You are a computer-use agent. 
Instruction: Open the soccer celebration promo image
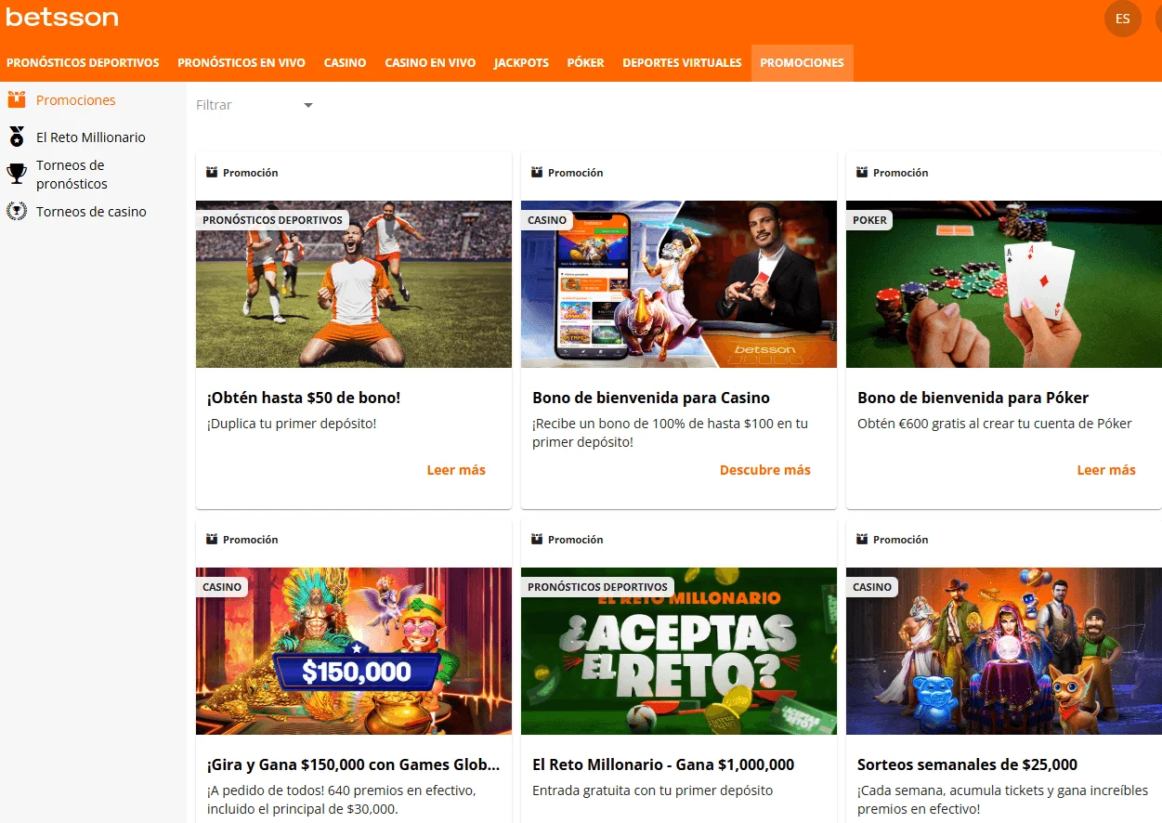click(x=354, y=284)
